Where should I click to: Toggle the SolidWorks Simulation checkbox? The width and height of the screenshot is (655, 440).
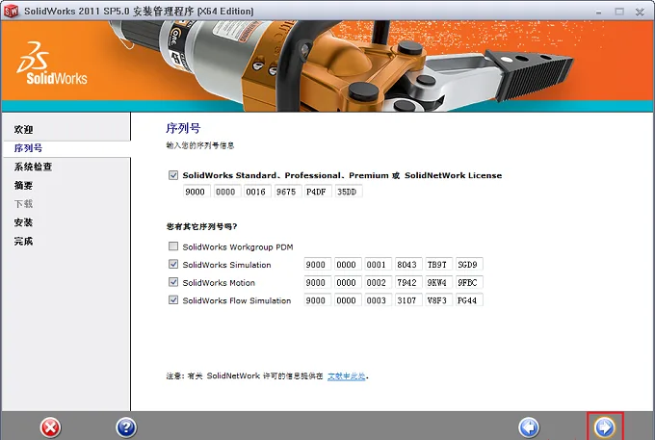tap(173, 264)
